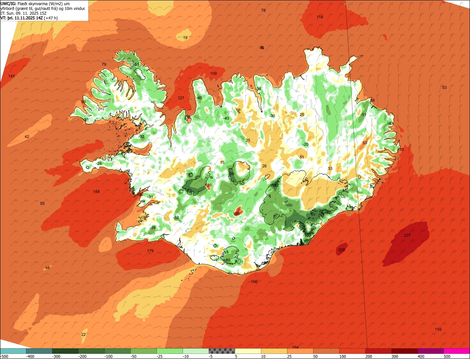The height and width of the screenshot is (359, 470).
Task: Select the value 160 in the southern highlands
Action: click(236, 214)
